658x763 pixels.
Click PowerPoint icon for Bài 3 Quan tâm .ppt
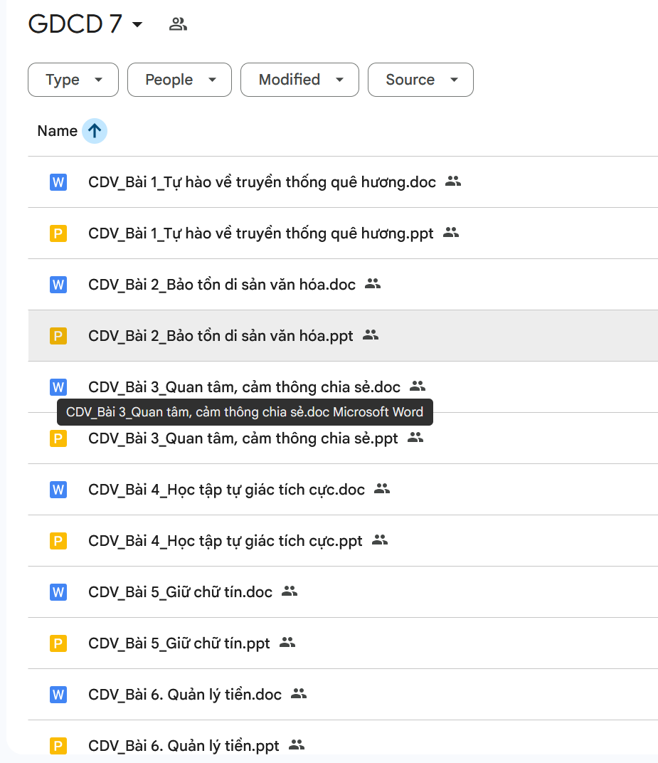[58, 438]
